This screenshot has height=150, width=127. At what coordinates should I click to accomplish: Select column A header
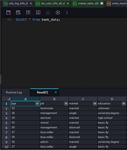[x=25, y=99]
